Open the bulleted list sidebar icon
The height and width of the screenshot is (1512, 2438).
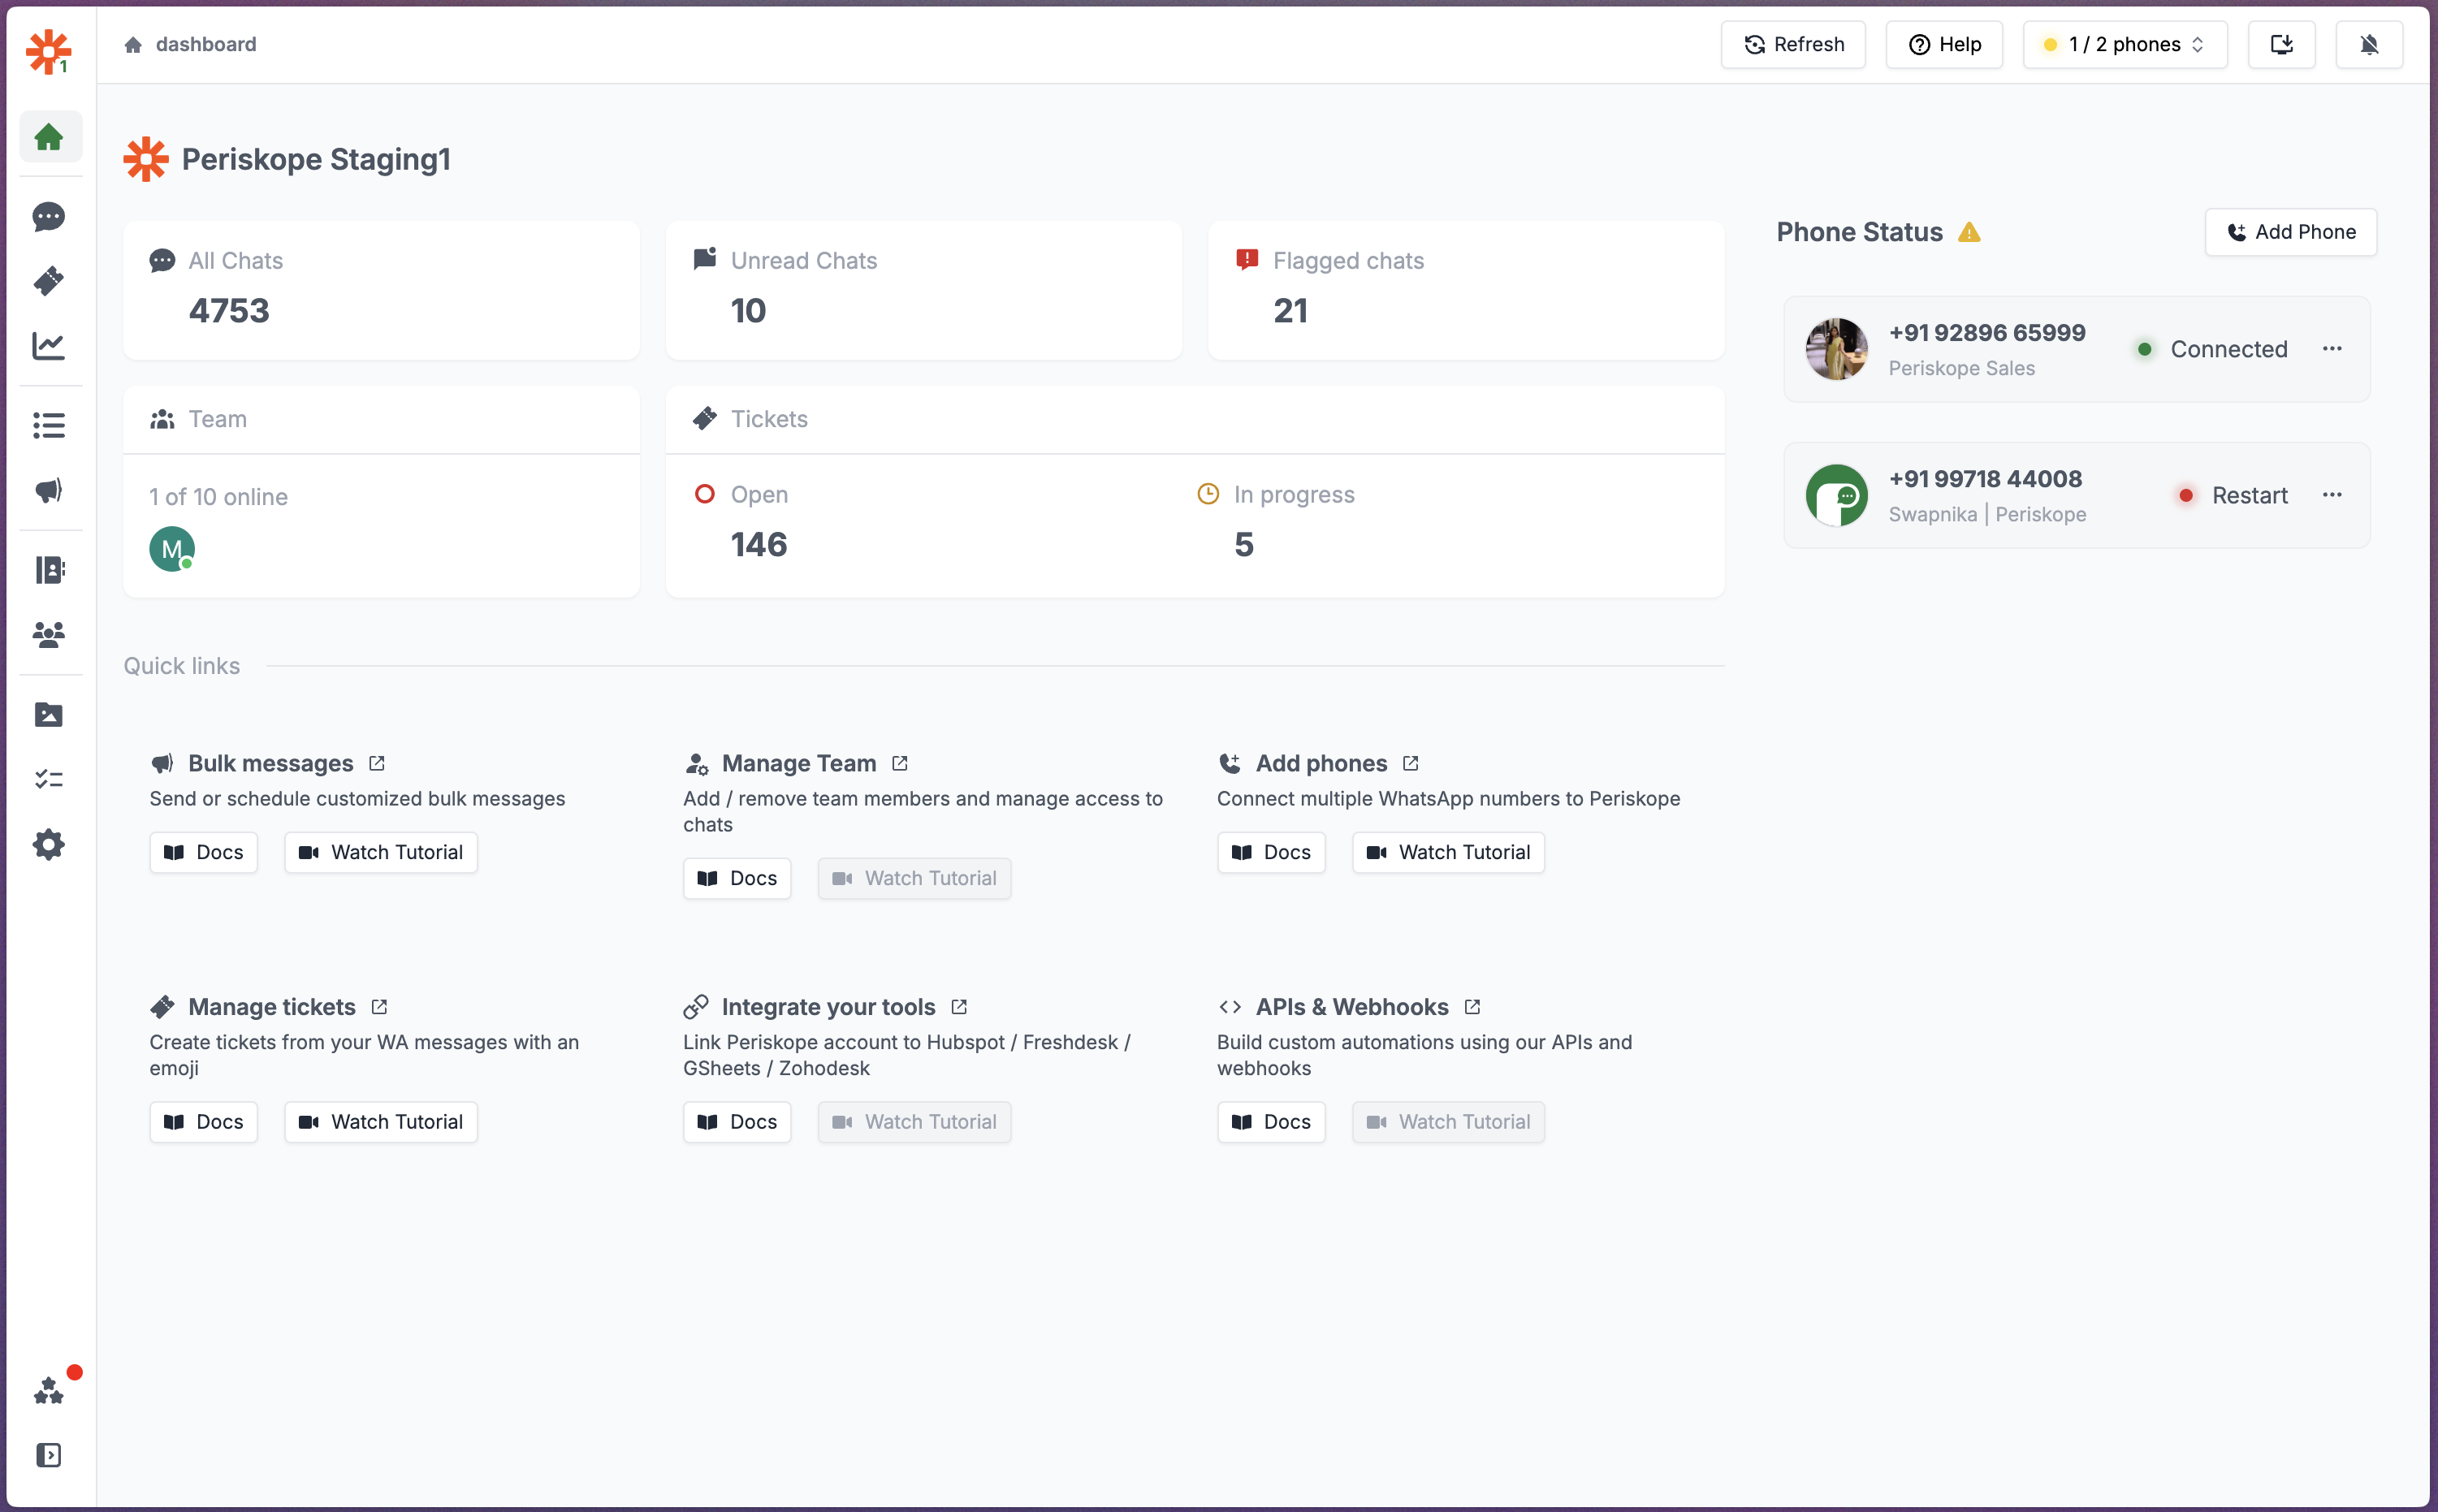(x=49, y=425)
